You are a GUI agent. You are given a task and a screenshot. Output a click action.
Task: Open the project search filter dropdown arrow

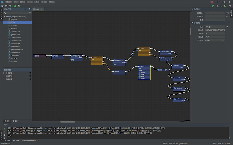30,13
